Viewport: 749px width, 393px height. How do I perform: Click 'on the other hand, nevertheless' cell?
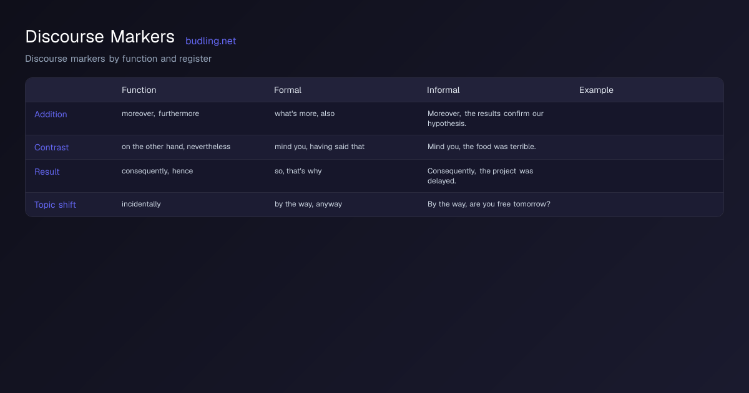click(176, 147)
